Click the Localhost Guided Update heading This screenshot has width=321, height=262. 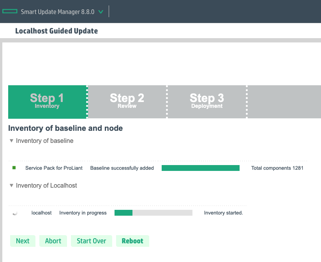pos(56,31)
